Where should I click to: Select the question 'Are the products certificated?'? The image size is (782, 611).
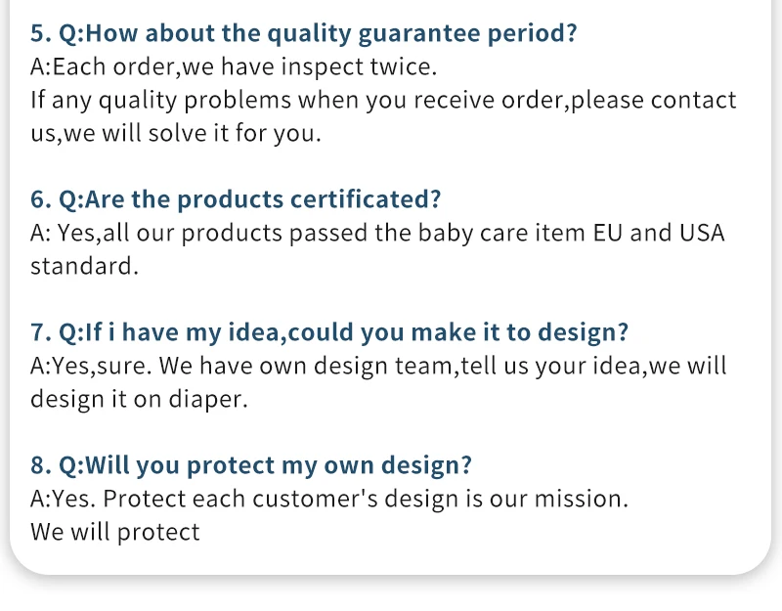pos(236,200)
